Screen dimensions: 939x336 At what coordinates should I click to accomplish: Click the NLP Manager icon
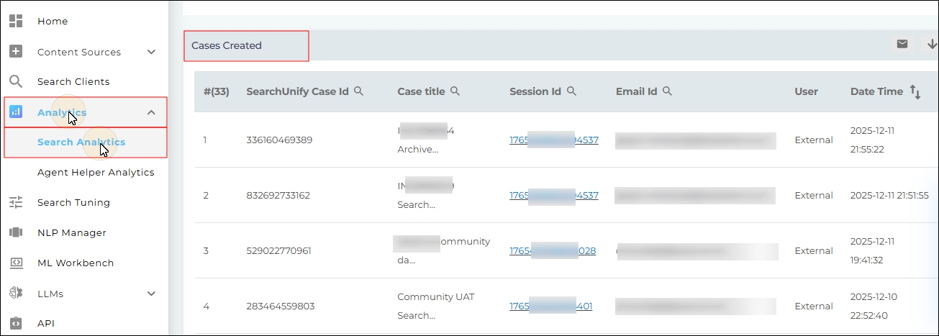coord(16,232)
